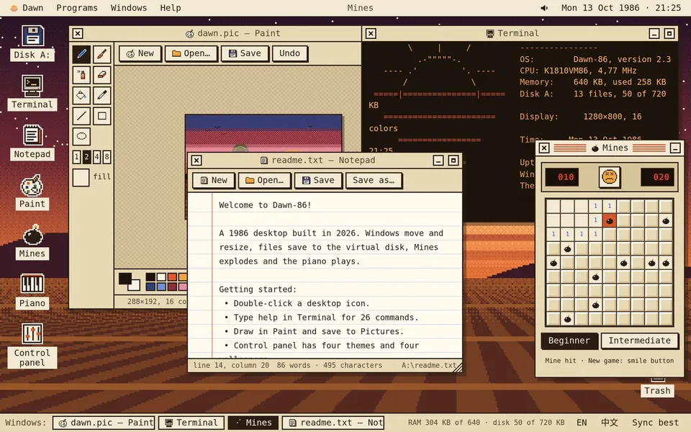Click Undo in the Paint toolbar
Screen dimensions: 691x432
coord(289,53)
